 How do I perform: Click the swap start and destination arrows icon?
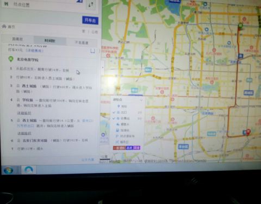click(x=91, y=4)
